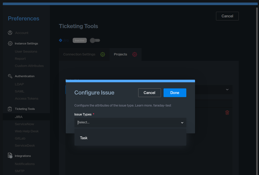Viewport: 259px width, 175px height.
Task: Cancel the Configure Issue dialog
Action: [x=149, y=93]
